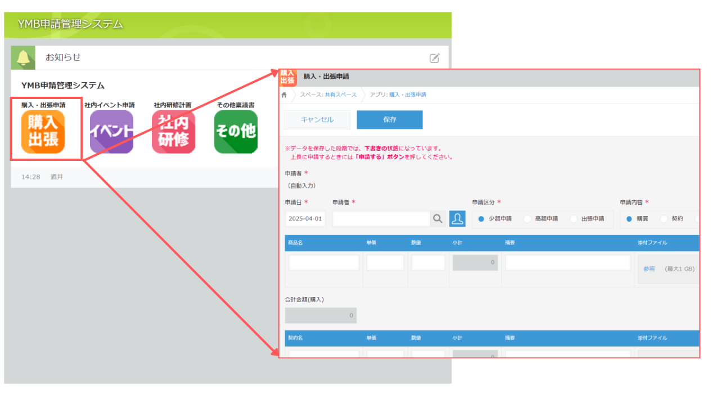Image resolution: width=720 pixels, height=405 pixels.
Task: Click the 申請日 date field
Action: pyautogui.click(x=304, y=218)
